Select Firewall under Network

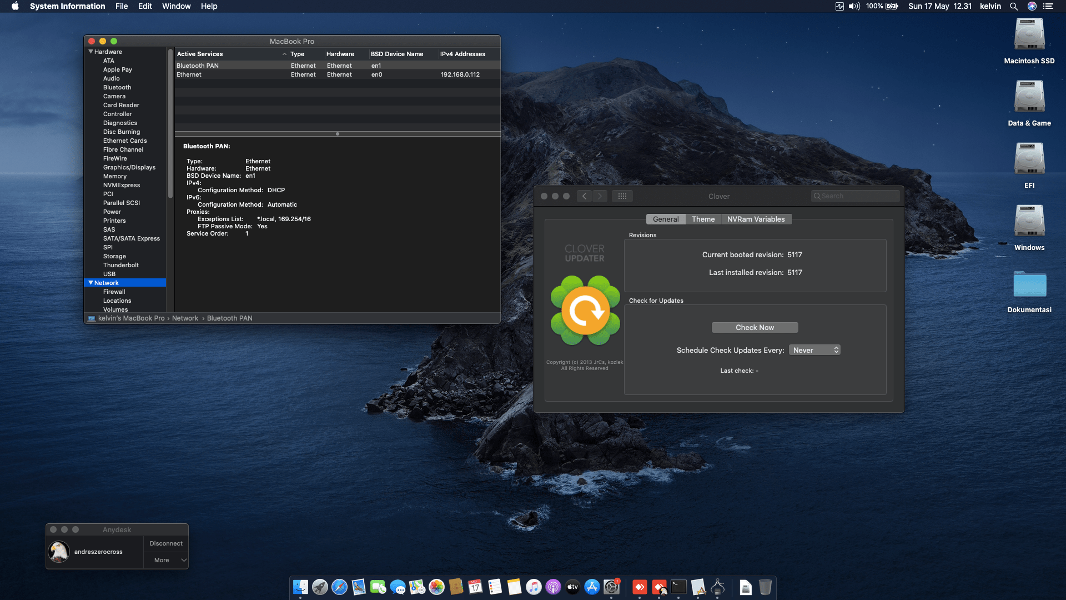tap(114, 292)
